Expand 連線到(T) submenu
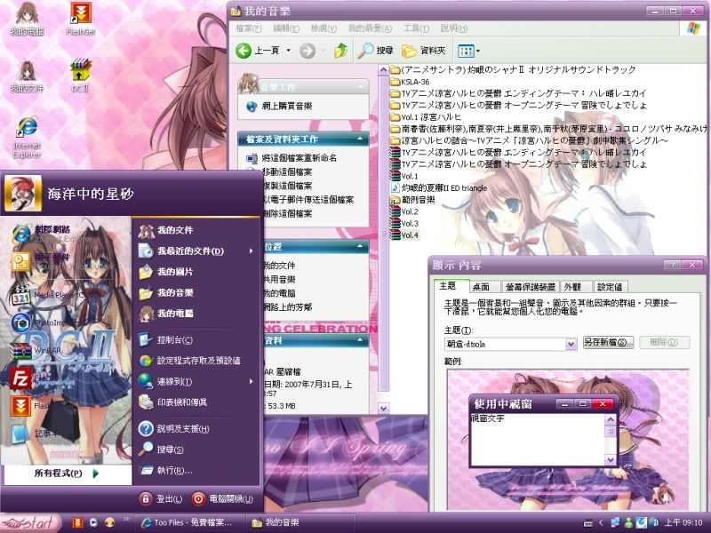Screen dimensions: 711x533 point(196,382)
